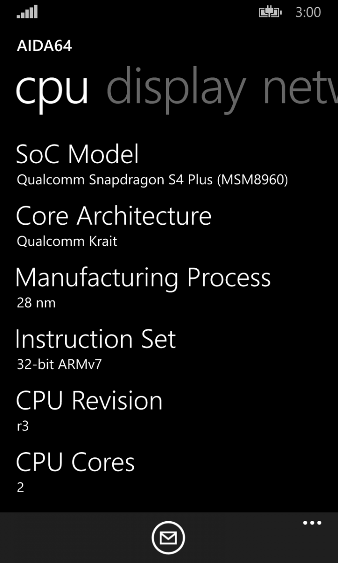Tap the r3 revision value
Screen dimensions: 338x563
[x=23, y=426]
